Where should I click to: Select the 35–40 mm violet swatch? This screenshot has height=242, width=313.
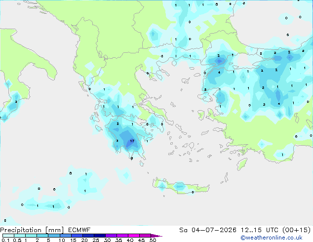point(122,236)
